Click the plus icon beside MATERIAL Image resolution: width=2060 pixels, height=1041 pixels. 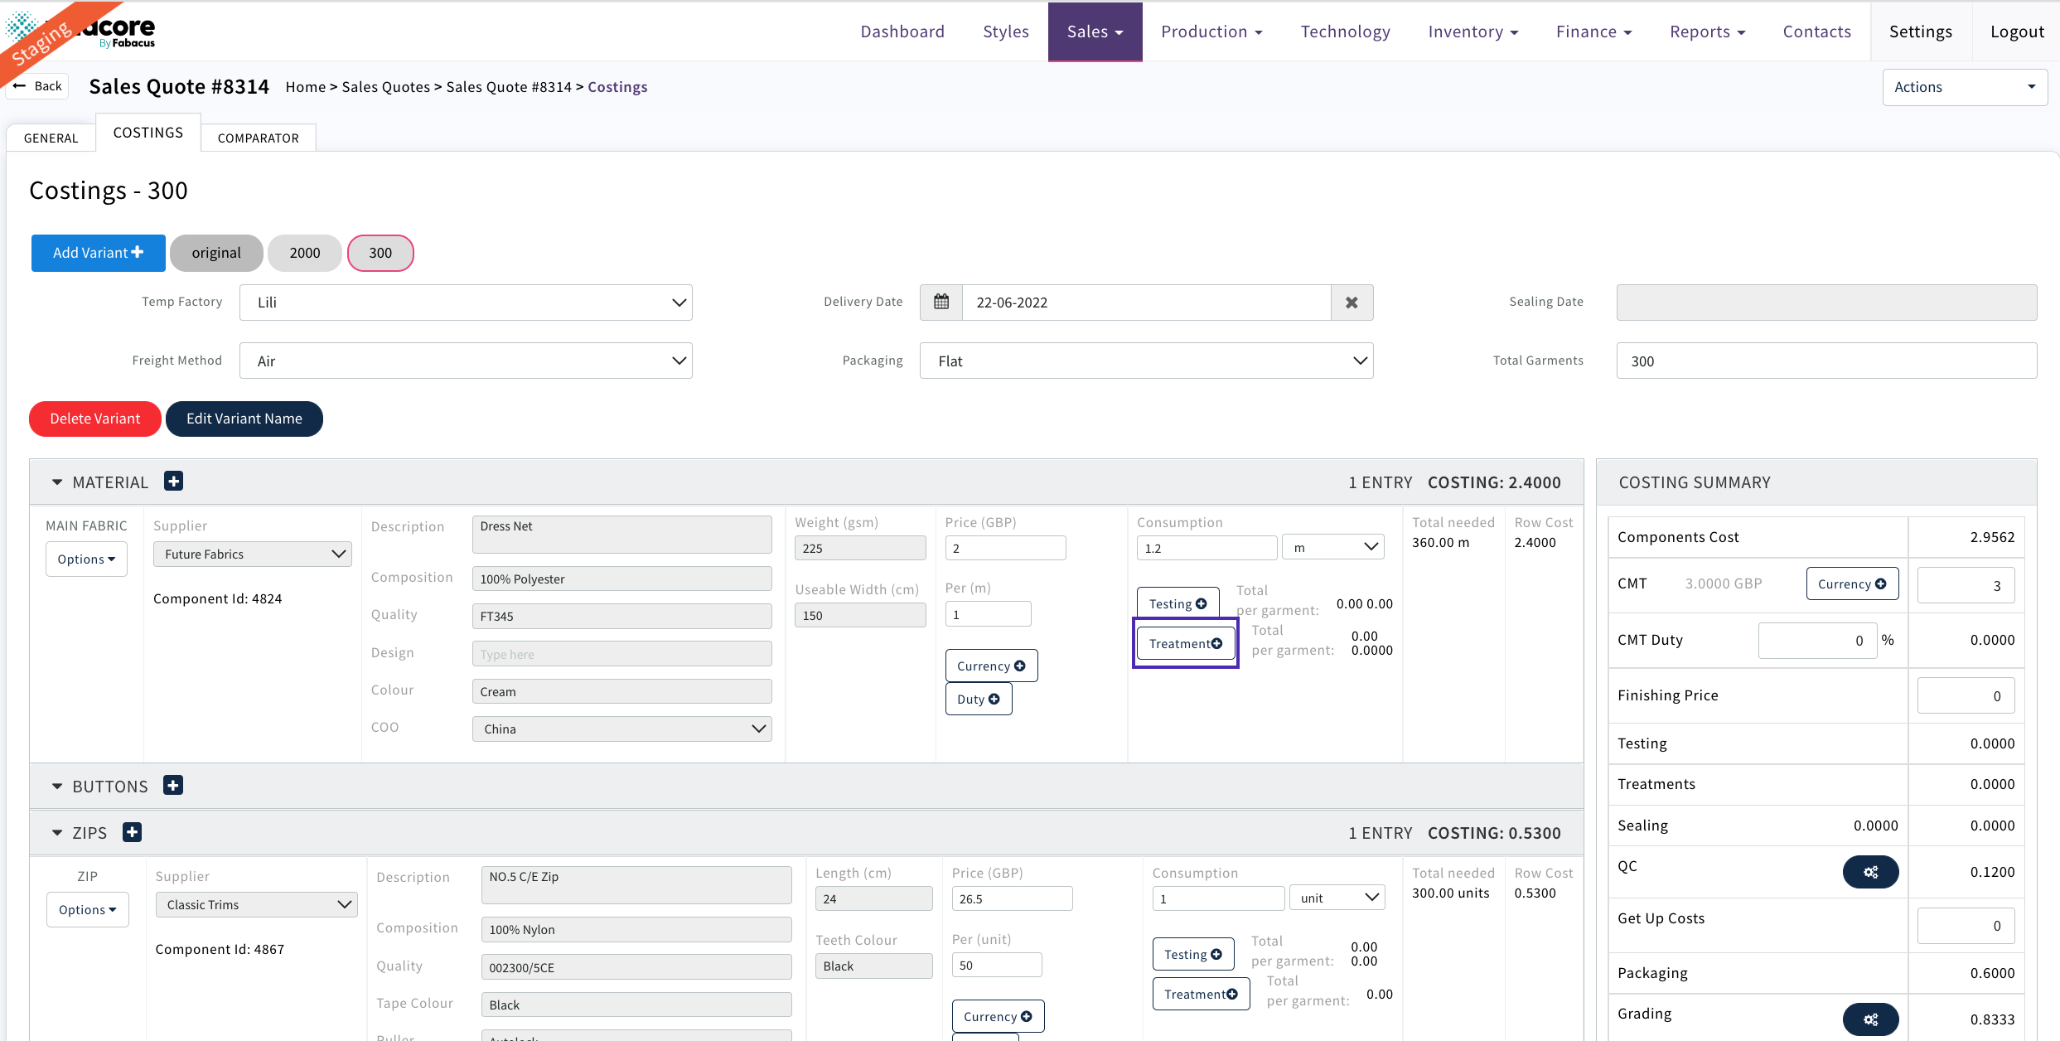pyautogui.click(x=173, y=482)
